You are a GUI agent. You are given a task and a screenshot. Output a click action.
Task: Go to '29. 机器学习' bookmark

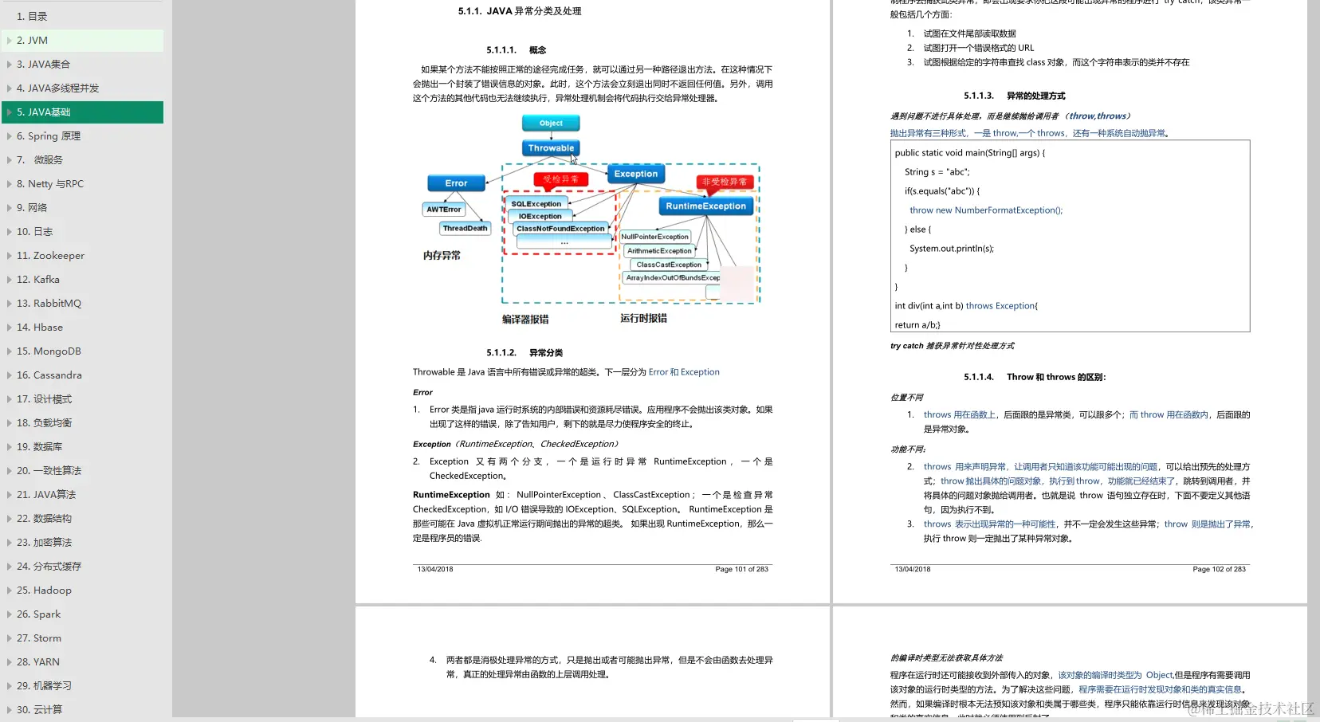tap(44, 685)
